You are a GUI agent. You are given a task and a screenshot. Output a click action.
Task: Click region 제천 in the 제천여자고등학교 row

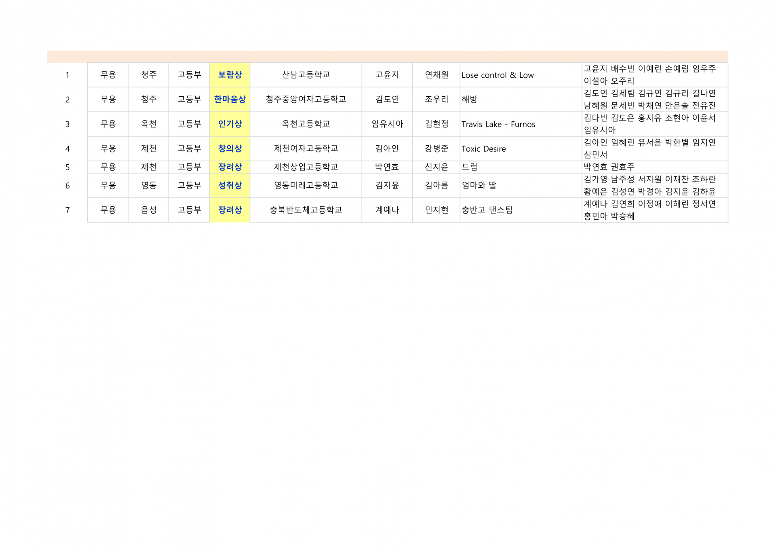click(x=148, y=148)
